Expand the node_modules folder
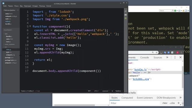This screenshot has height=108, width=192. tap(9, 44)
